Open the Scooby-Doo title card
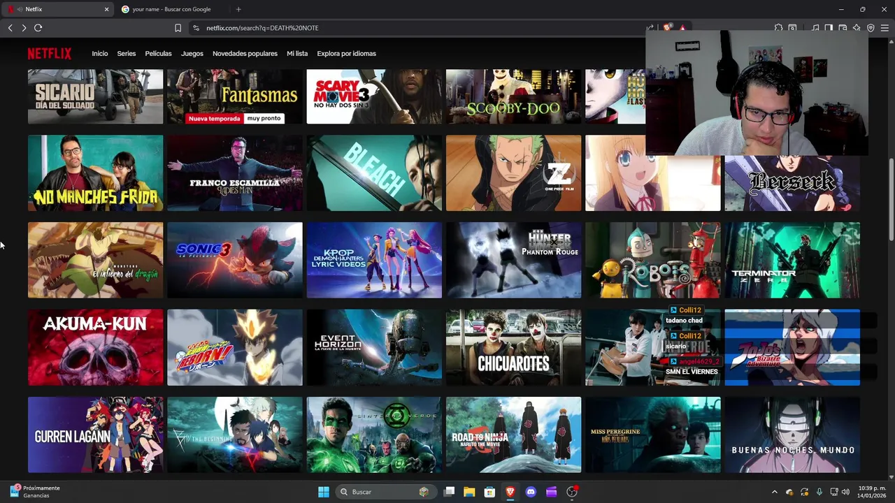The image size is (895, 503). pyautogui.click(x=513, y=96)
